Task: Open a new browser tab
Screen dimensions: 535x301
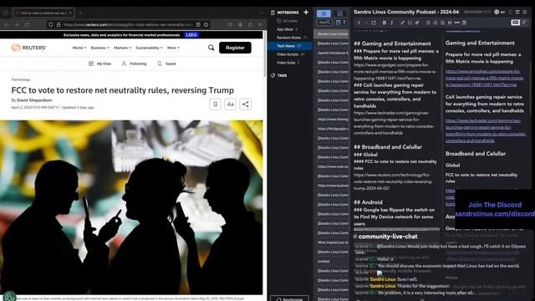Action: point(81,13)
